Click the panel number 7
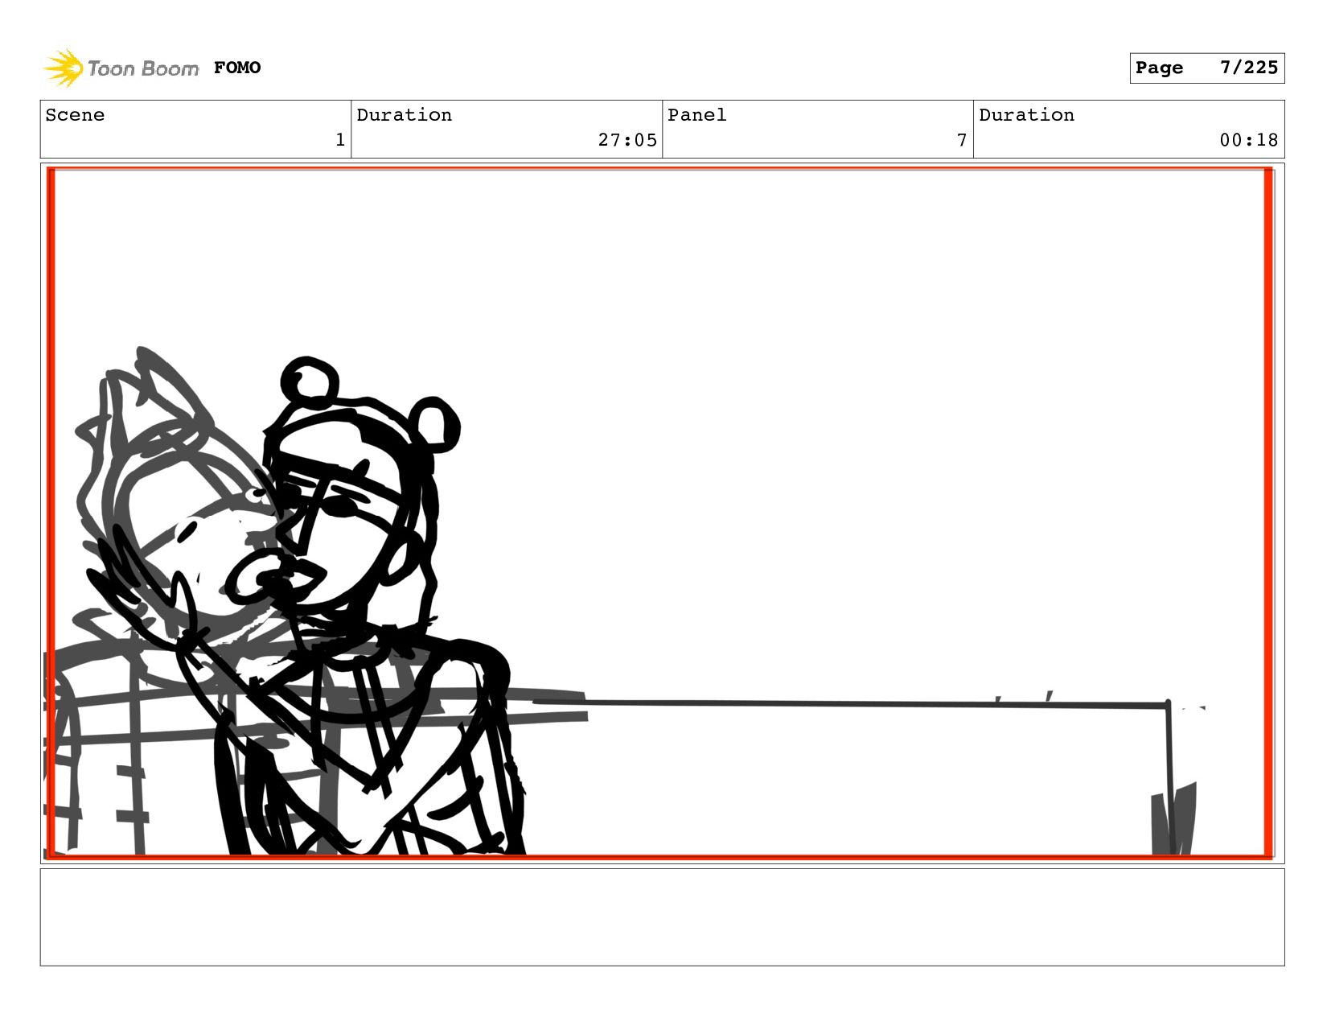This screenshot has width=1327, height=1026. point(962,140)
